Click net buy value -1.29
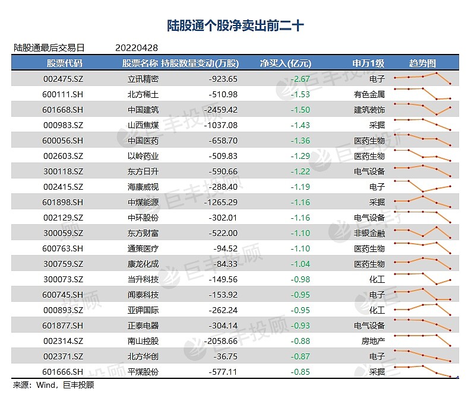The width and height of the screenshot is (471, 405). (300, 156)
